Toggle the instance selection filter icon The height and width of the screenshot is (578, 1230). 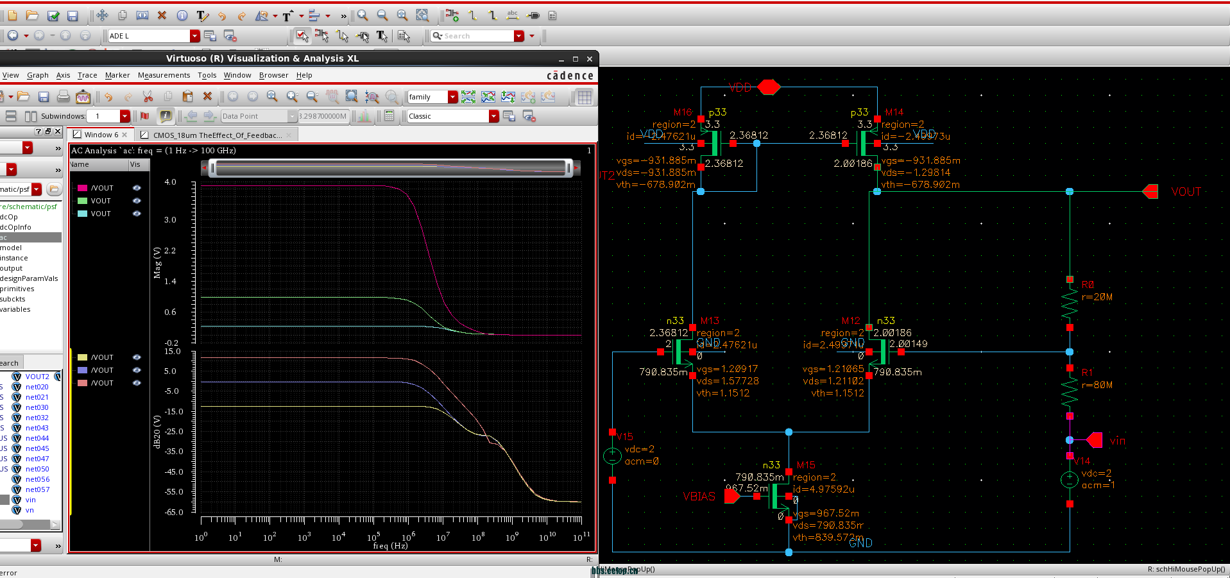[321, 36]
